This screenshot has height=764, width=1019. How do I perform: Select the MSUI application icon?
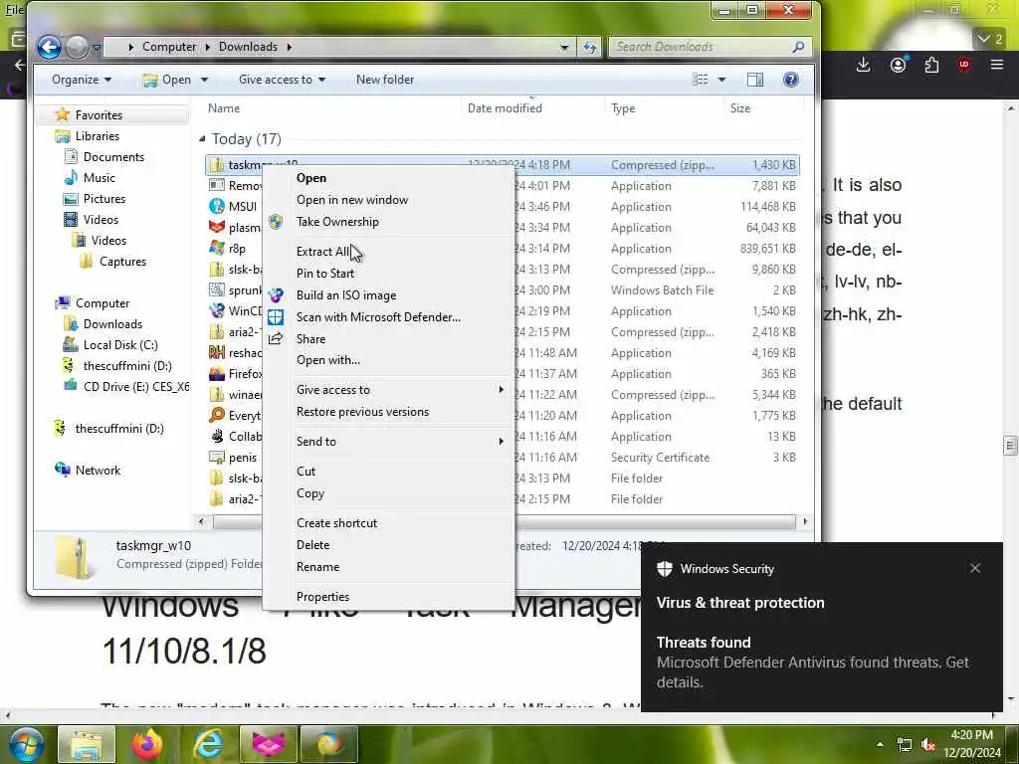(216, 207)
